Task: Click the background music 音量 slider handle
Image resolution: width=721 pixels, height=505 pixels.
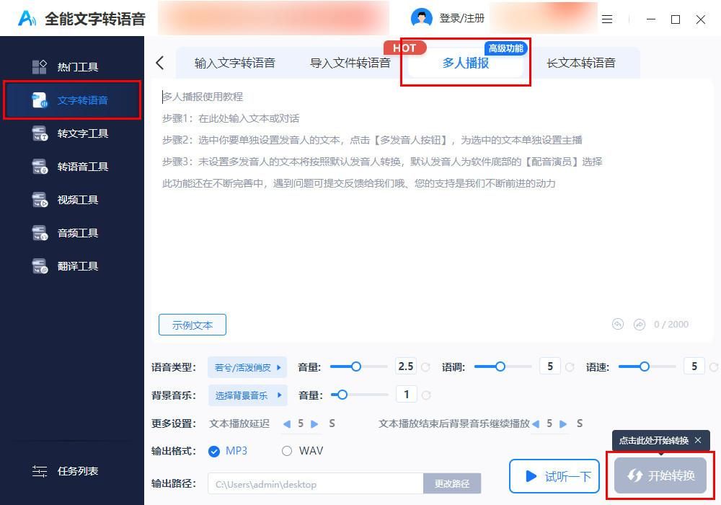Action: (x=342, y=395)
